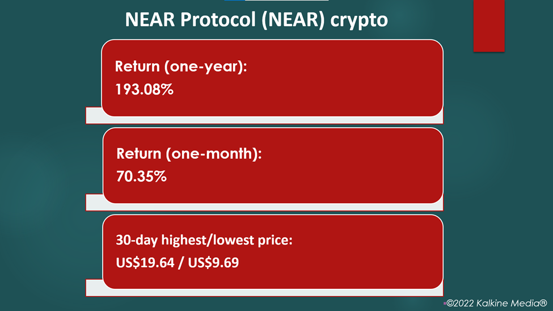The width and height of the screenshot is (553, 311).
Task: Click the registered trademark symbol after Media
Action: point(543,303)
